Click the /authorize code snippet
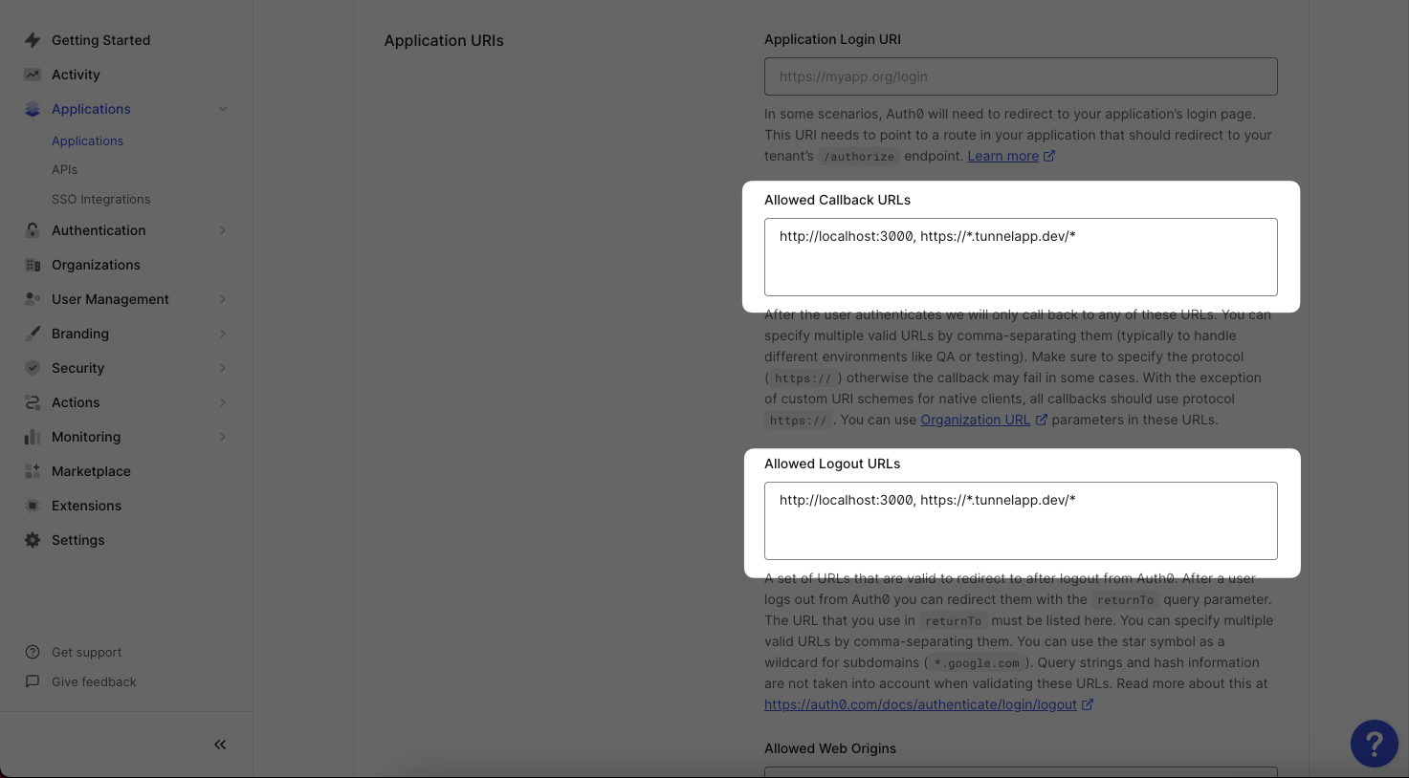The image size is (1409, 778). coord(859,157)
